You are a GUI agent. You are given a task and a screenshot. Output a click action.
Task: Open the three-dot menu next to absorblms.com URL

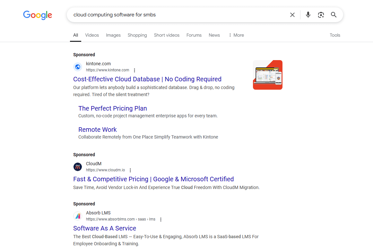pos(161,219)
